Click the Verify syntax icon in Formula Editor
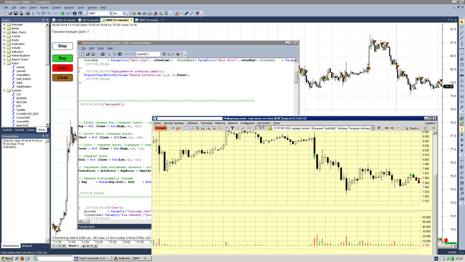 (x=164, y=54)
